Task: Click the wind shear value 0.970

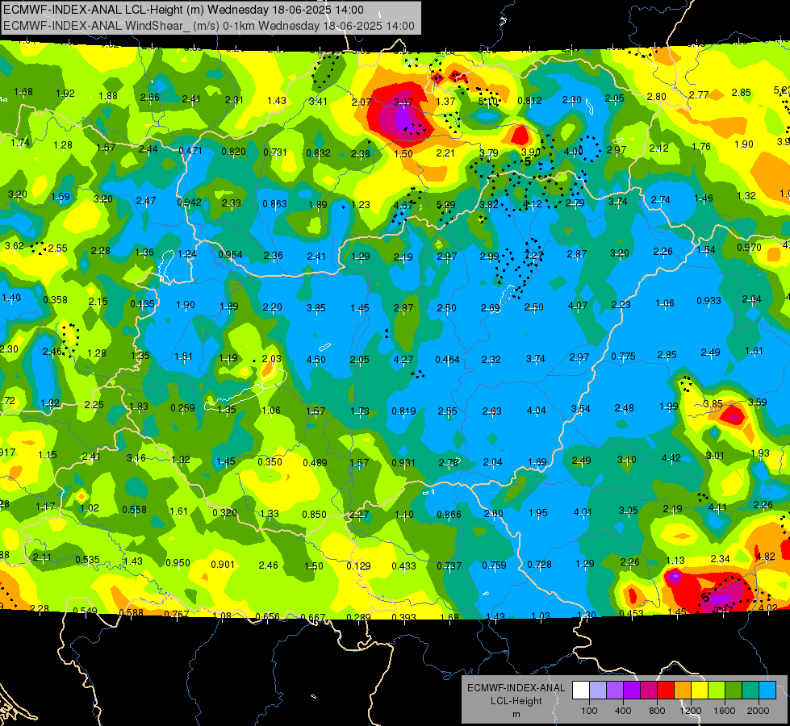Action: pyautogui.click(x=749, y=248)
